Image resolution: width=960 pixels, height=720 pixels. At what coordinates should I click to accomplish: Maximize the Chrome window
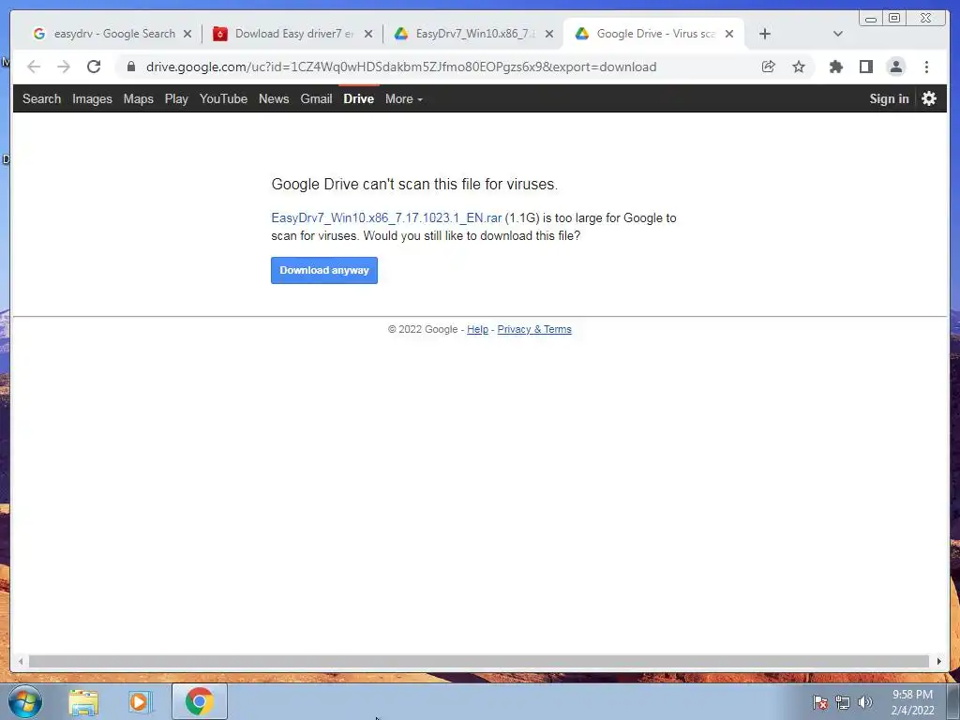coord(893,19)
